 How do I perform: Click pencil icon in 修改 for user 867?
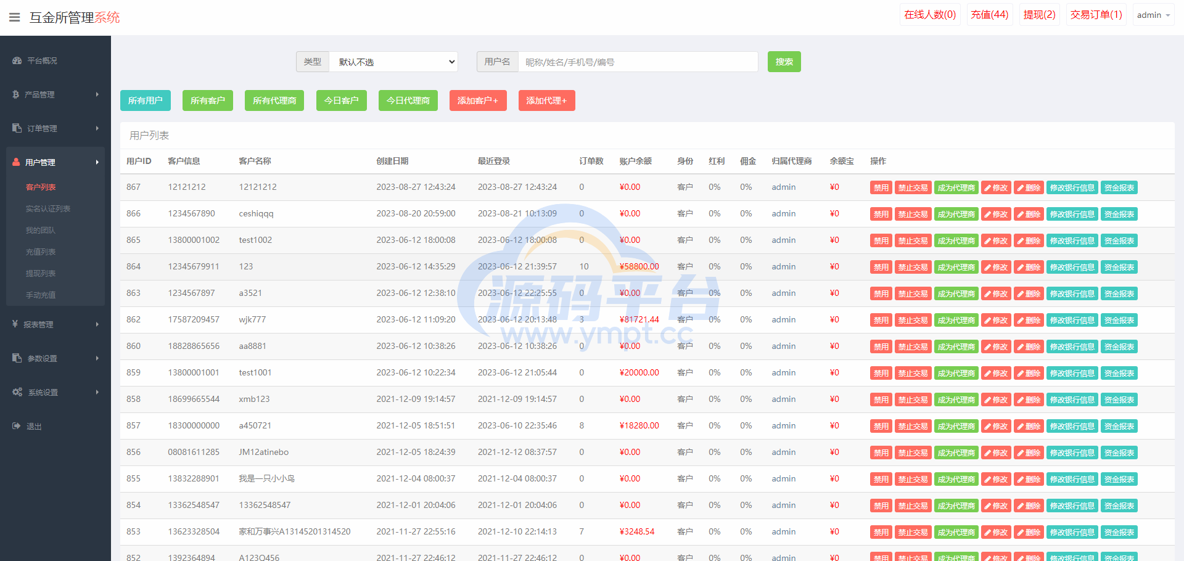click(x=988, y=188)
